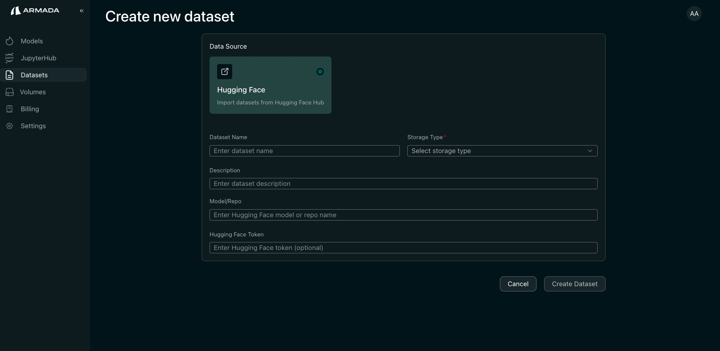Click the external link icon on Hugging Face card

pos(224,72)
